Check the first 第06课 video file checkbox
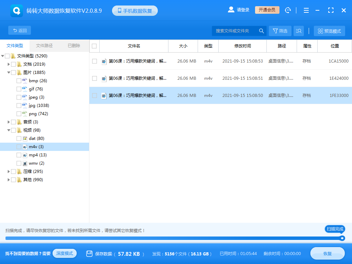The width and height of the screenshot is (352, 264). tap(94, 61)
